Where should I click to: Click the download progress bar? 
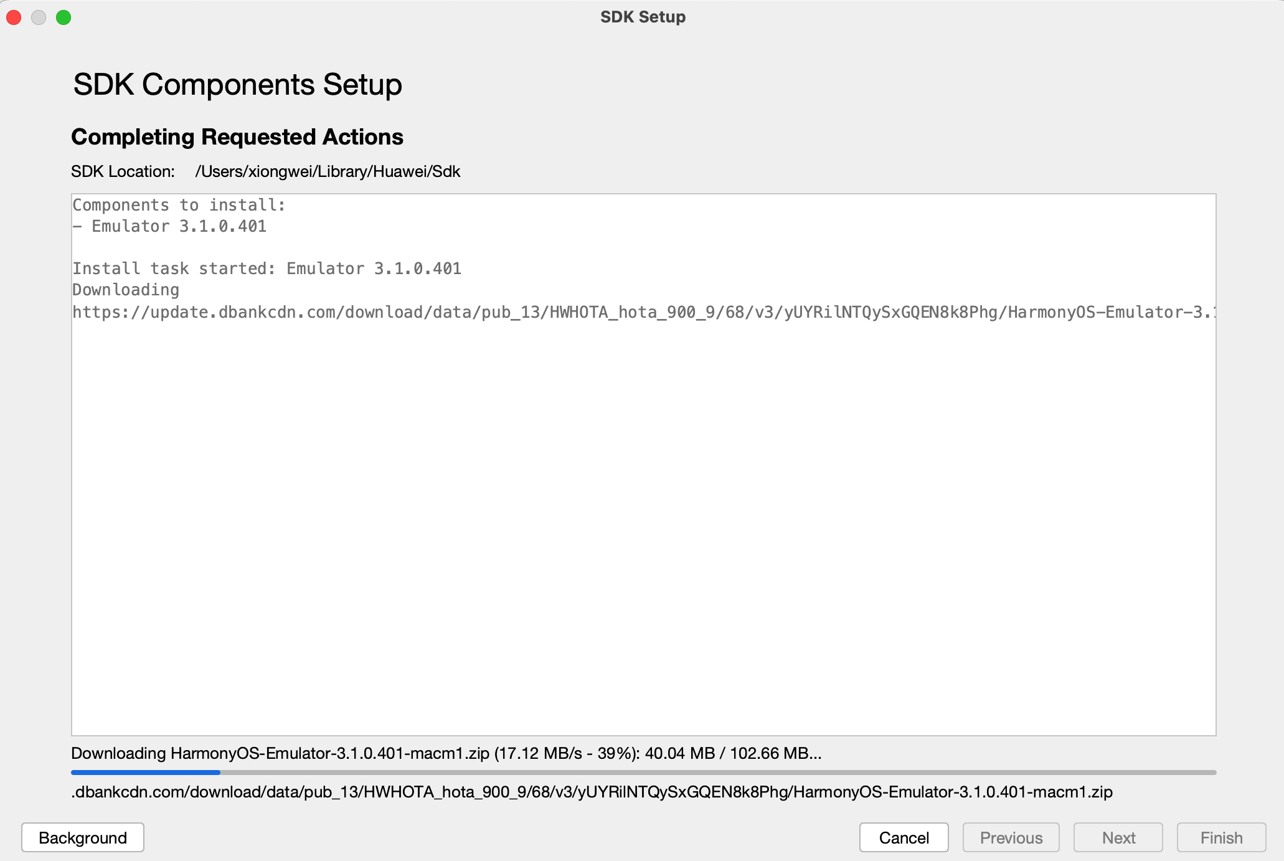(643, 773)
